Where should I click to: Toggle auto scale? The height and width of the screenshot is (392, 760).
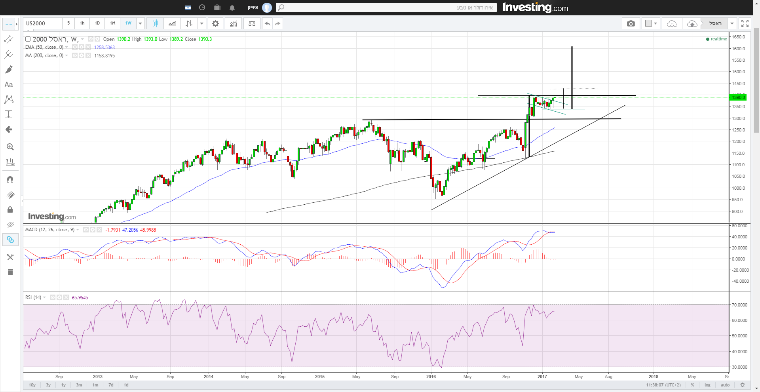click(x=725, y=385)
